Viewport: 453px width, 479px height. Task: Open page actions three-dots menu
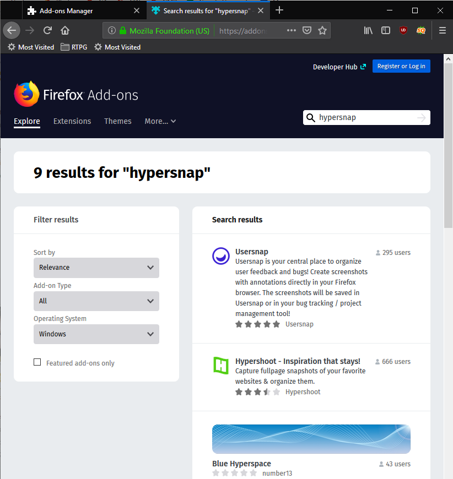click(x=291, y=30)
